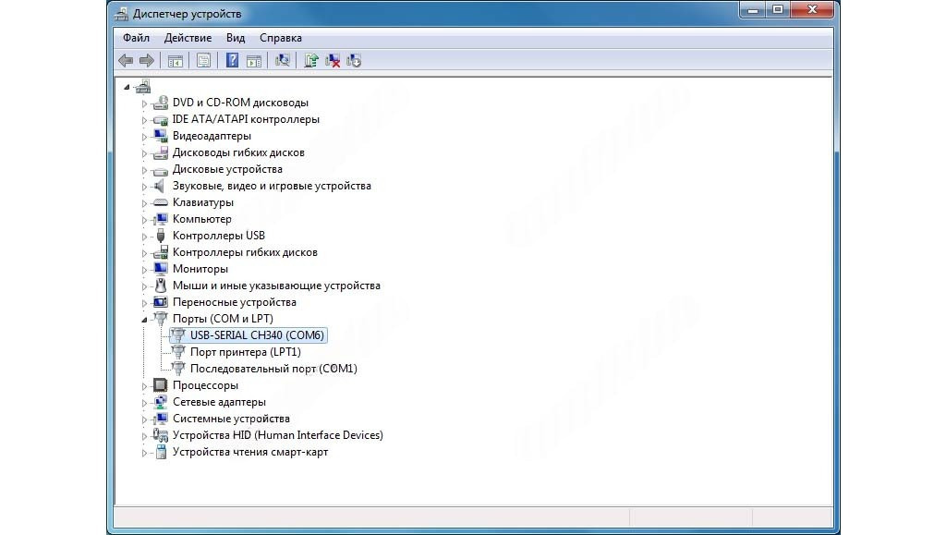Viewport: 946px width, 535px height.
Task: Open the Действие menu
Action: (x=188, y=38)
